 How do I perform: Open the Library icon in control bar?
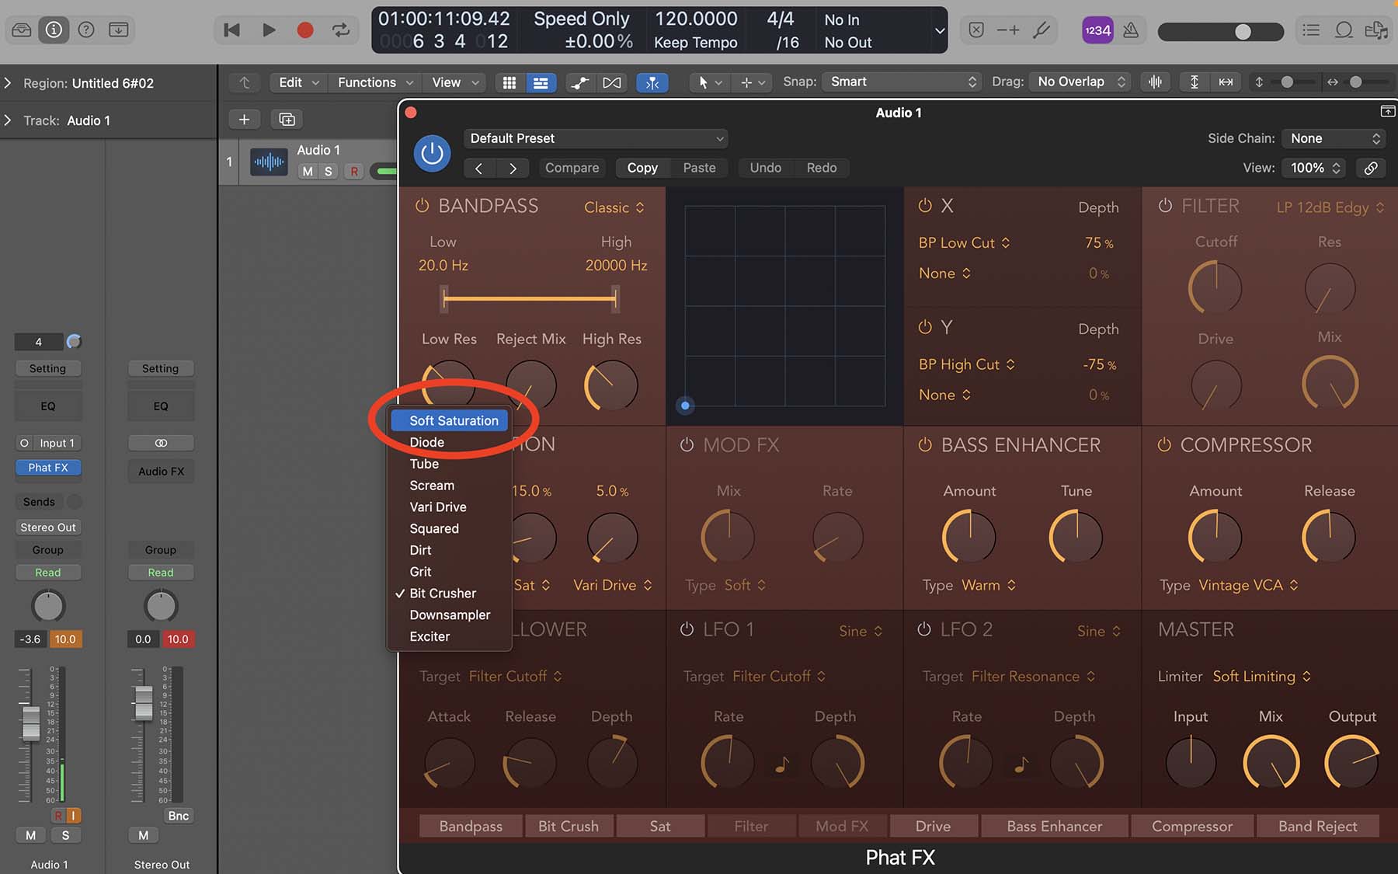pos(22,30)
